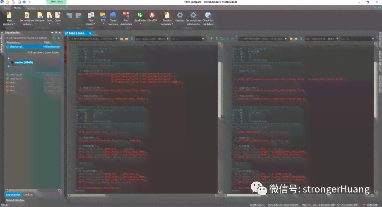Viewport: 382px width, 207px height.
Task: Open file browse folder in right pane
Action: (291, 39)
